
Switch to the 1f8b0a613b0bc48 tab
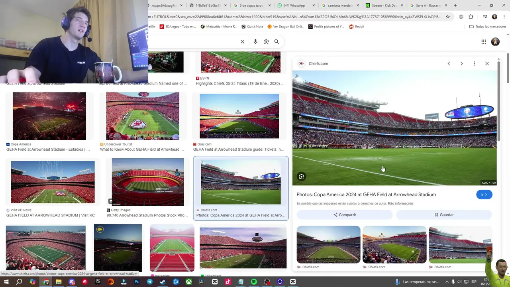point(207,6)
